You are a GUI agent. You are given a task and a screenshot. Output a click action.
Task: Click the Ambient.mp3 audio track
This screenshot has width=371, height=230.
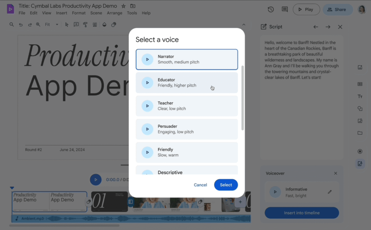click(x=131, y=218)
